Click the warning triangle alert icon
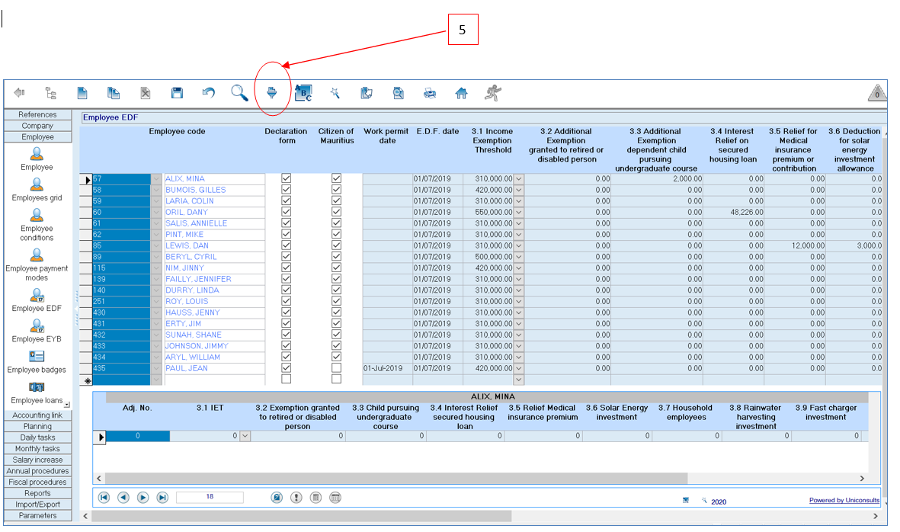 877,92
